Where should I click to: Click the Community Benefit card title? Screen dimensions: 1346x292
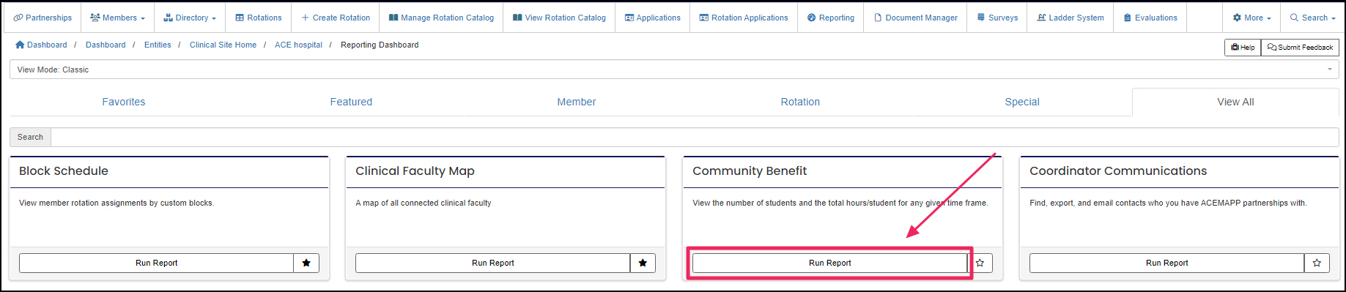point(750,171)
